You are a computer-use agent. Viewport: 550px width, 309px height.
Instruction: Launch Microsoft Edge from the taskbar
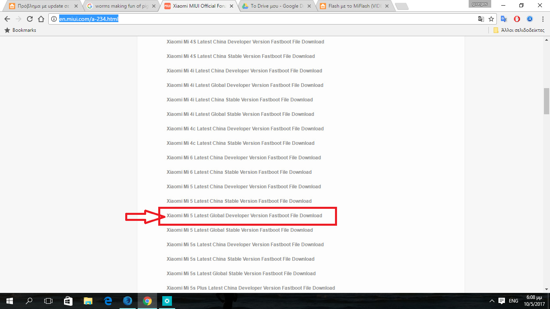(x=108, y=301)
